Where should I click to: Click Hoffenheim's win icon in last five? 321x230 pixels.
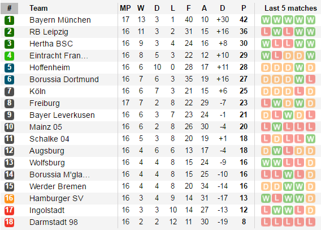pos(299,67)
